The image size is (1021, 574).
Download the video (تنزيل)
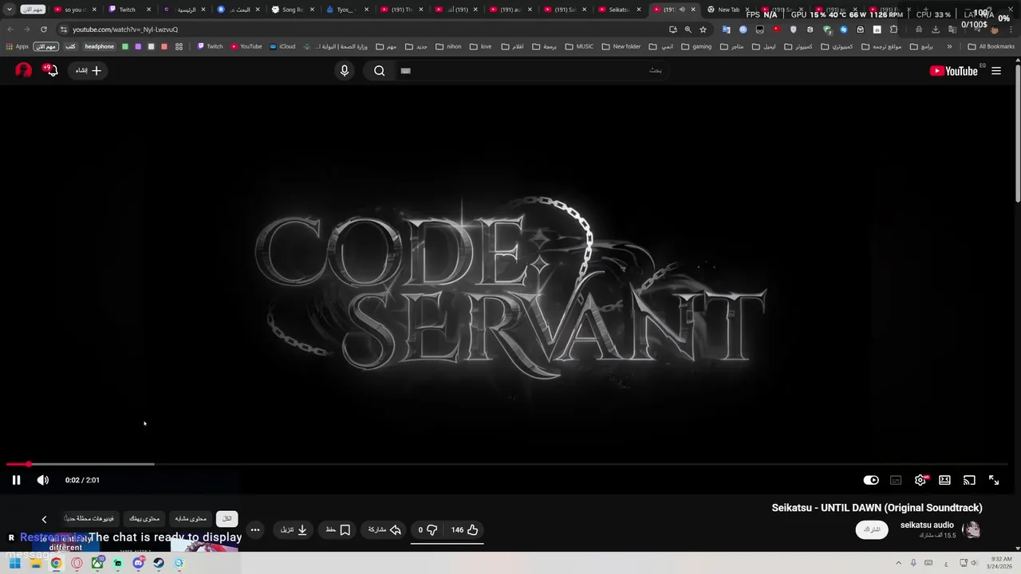[x=294, y=529]
